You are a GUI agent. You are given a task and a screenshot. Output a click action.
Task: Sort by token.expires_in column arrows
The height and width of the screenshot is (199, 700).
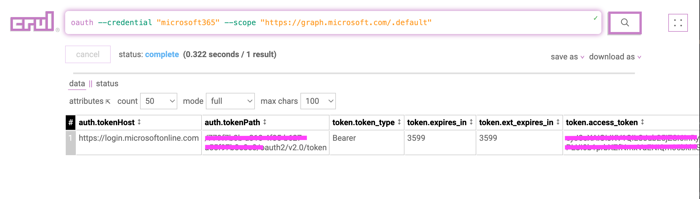click(x=471, y=122)
